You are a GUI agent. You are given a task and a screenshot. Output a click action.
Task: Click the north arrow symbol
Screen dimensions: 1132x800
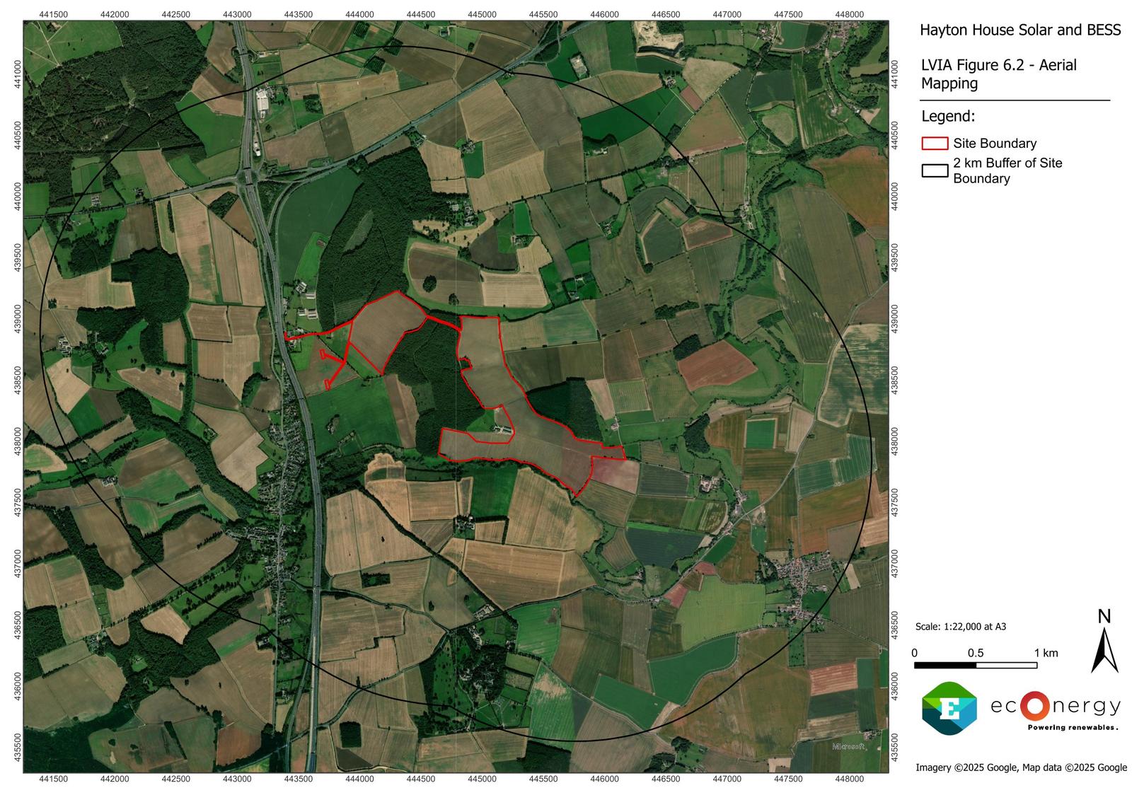[1104, 651]
